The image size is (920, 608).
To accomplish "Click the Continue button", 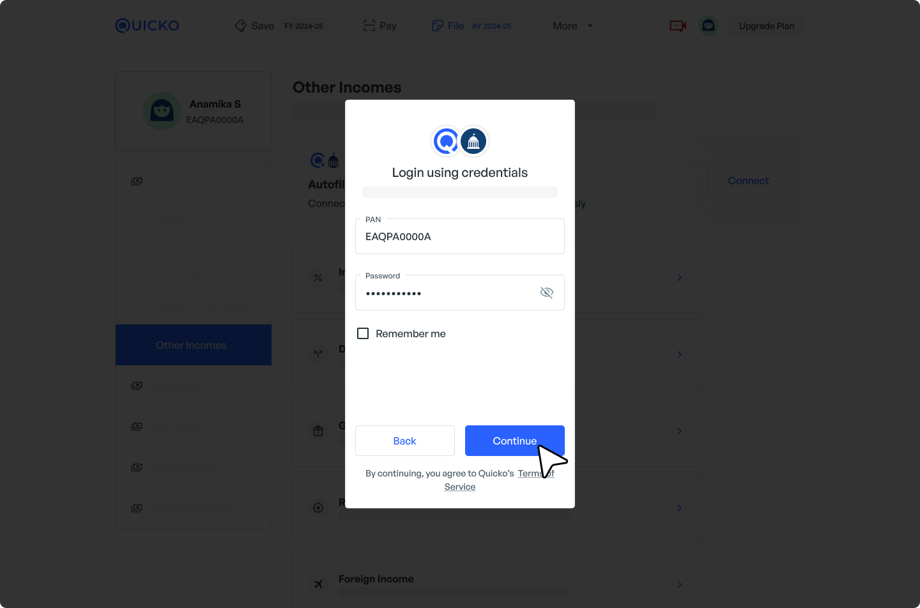I will pos(515,441).
